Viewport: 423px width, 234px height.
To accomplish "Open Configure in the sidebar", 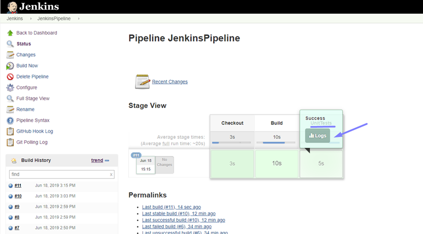I will [x=27, y=87].
